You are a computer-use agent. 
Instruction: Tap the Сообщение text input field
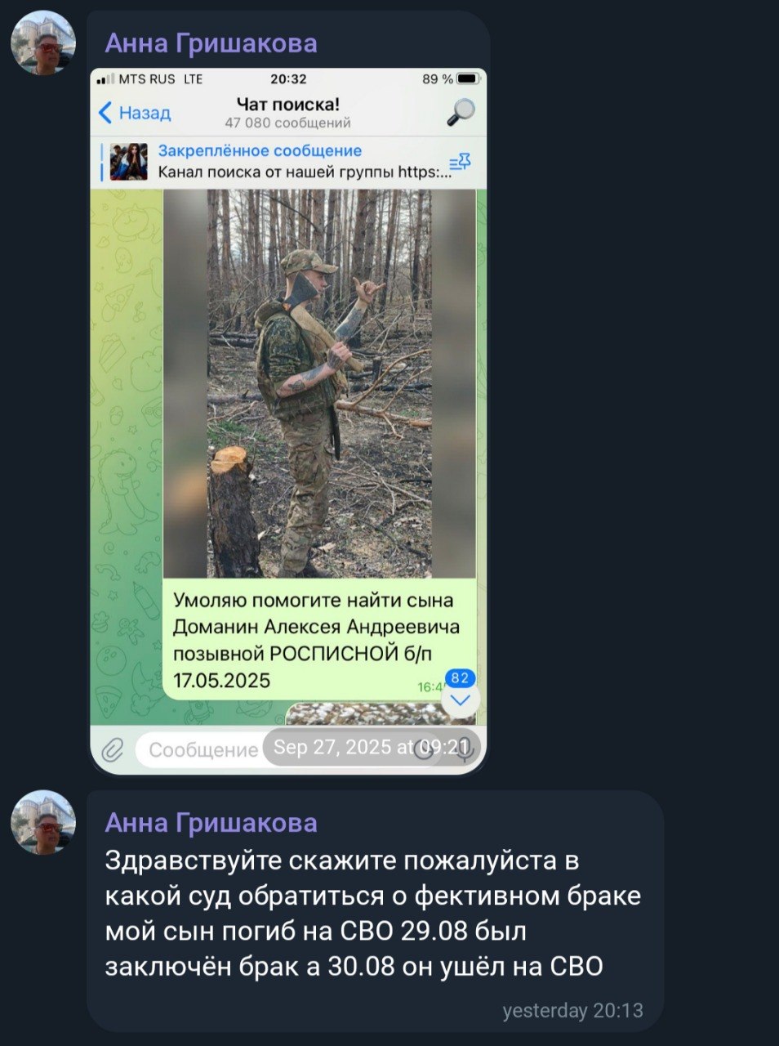[x=203, y=749]
